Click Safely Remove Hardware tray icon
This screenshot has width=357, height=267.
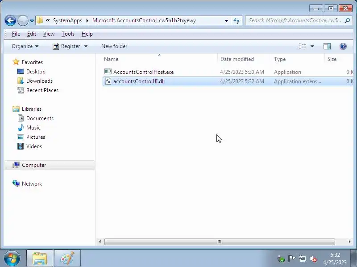(x=281, y=259)
